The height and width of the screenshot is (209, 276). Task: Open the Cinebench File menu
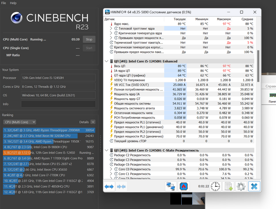click(x=4, y=3)
